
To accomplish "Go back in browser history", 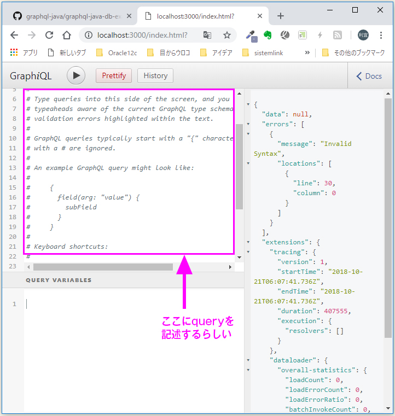I will 14,35.
